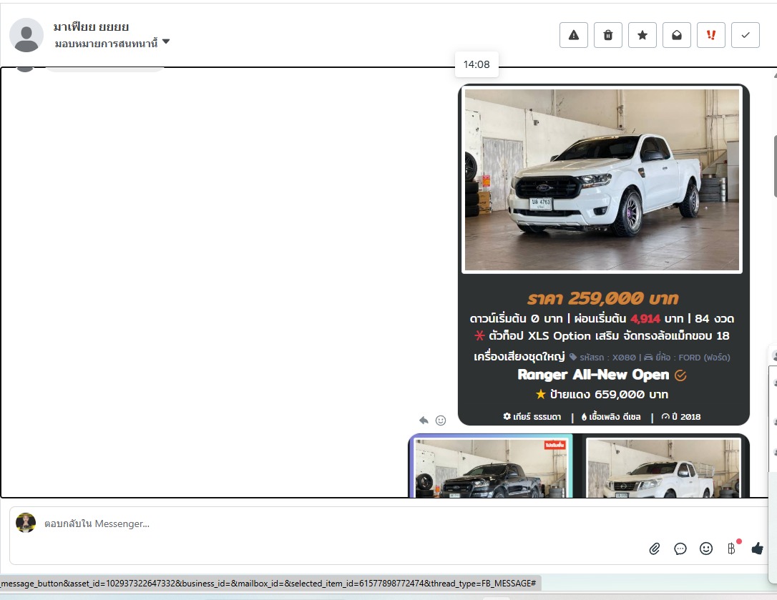Viewport: 777px width, 600px height.
Task: Click the Ranger All-New Open title
Action: coord(593,375)
